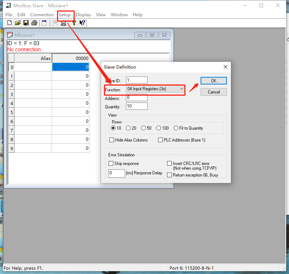Screen dimensions: 289x274
Task: Click the Cancel button
Action: pos(214,92)
